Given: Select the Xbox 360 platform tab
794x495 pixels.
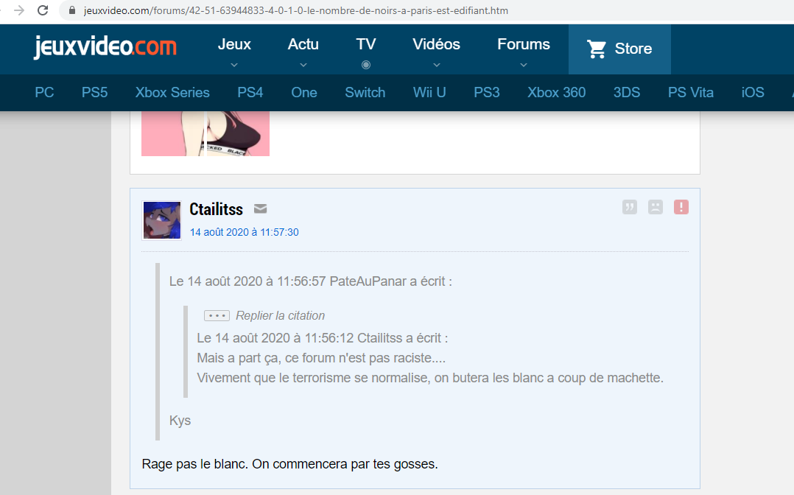Looking at the screenshot, I should pyautogui.click(x=557, y=92).
